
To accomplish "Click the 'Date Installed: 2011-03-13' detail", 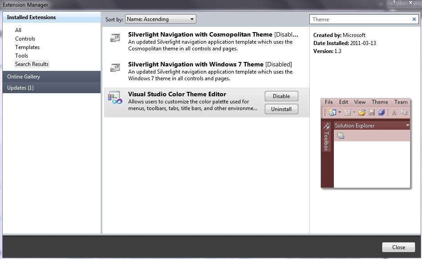I will coord(345,43).
